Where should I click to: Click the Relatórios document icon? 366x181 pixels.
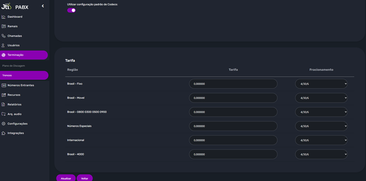coord(4,105)
